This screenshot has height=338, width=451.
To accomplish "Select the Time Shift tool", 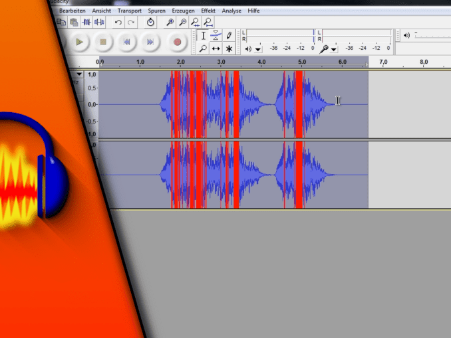I will 216,48.
